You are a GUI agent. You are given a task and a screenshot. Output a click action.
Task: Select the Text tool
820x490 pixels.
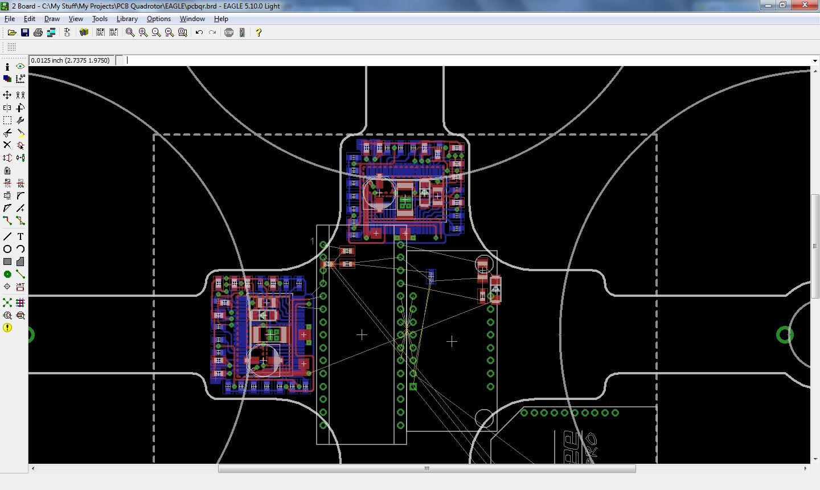tap(20, 236)
